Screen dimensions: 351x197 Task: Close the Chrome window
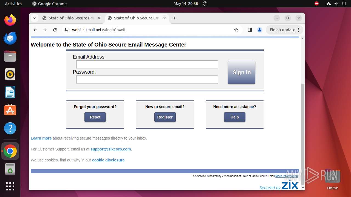[x=299, y=18]
